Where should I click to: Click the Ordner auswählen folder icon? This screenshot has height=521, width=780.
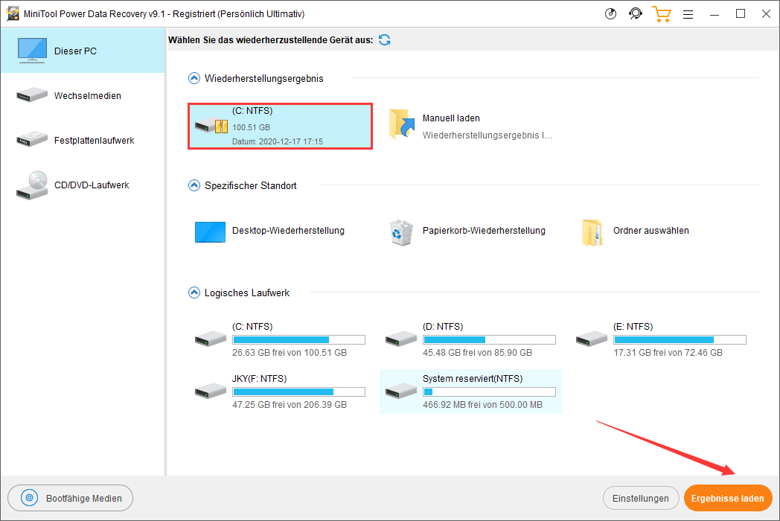pyautogui.click(x=592, y=232)
